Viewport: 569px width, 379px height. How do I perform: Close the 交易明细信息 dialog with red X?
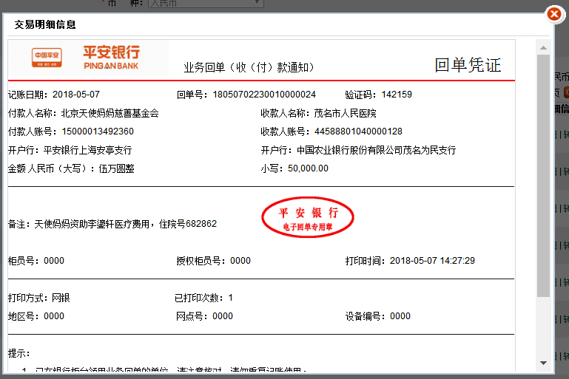pyautogui.click(x=554, y=14)
